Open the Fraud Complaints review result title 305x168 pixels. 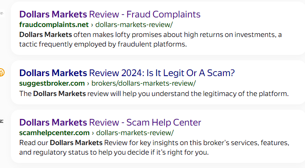tap(110, 15)
